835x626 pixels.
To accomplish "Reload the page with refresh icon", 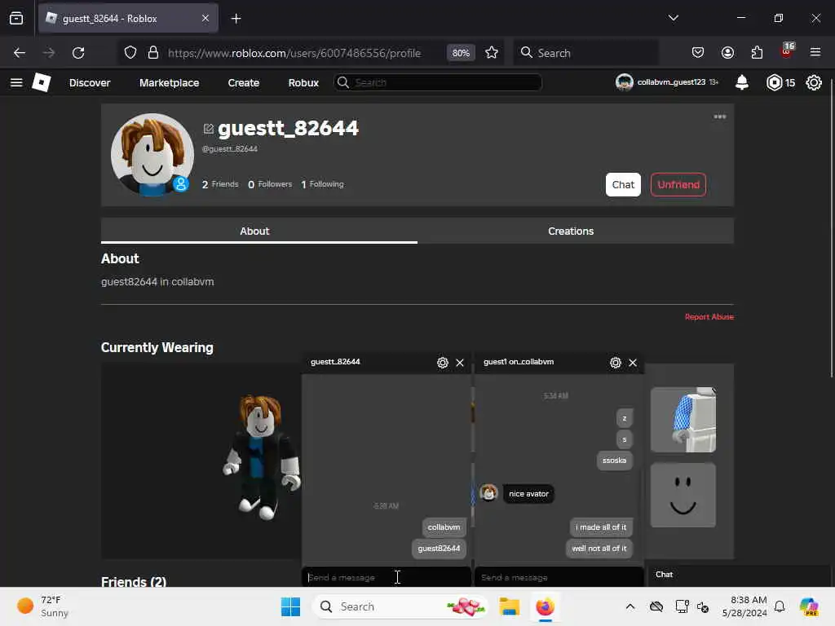I will pos(78,53).
